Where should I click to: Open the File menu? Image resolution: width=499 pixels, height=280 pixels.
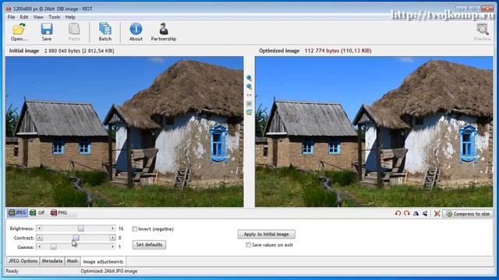11,17
